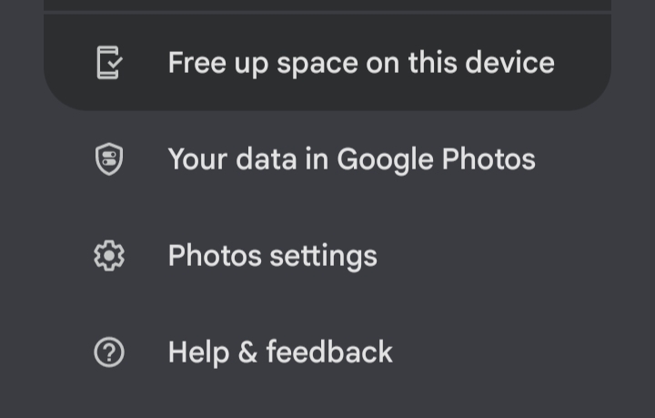Click the word "feedback" in the last entry
Viewport: 655px width, 418px height.
tap(329, 352)
